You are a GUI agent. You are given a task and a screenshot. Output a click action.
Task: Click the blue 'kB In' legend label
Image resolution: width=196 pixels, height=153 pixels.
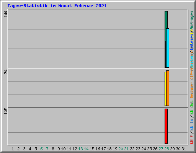[192, 125]
